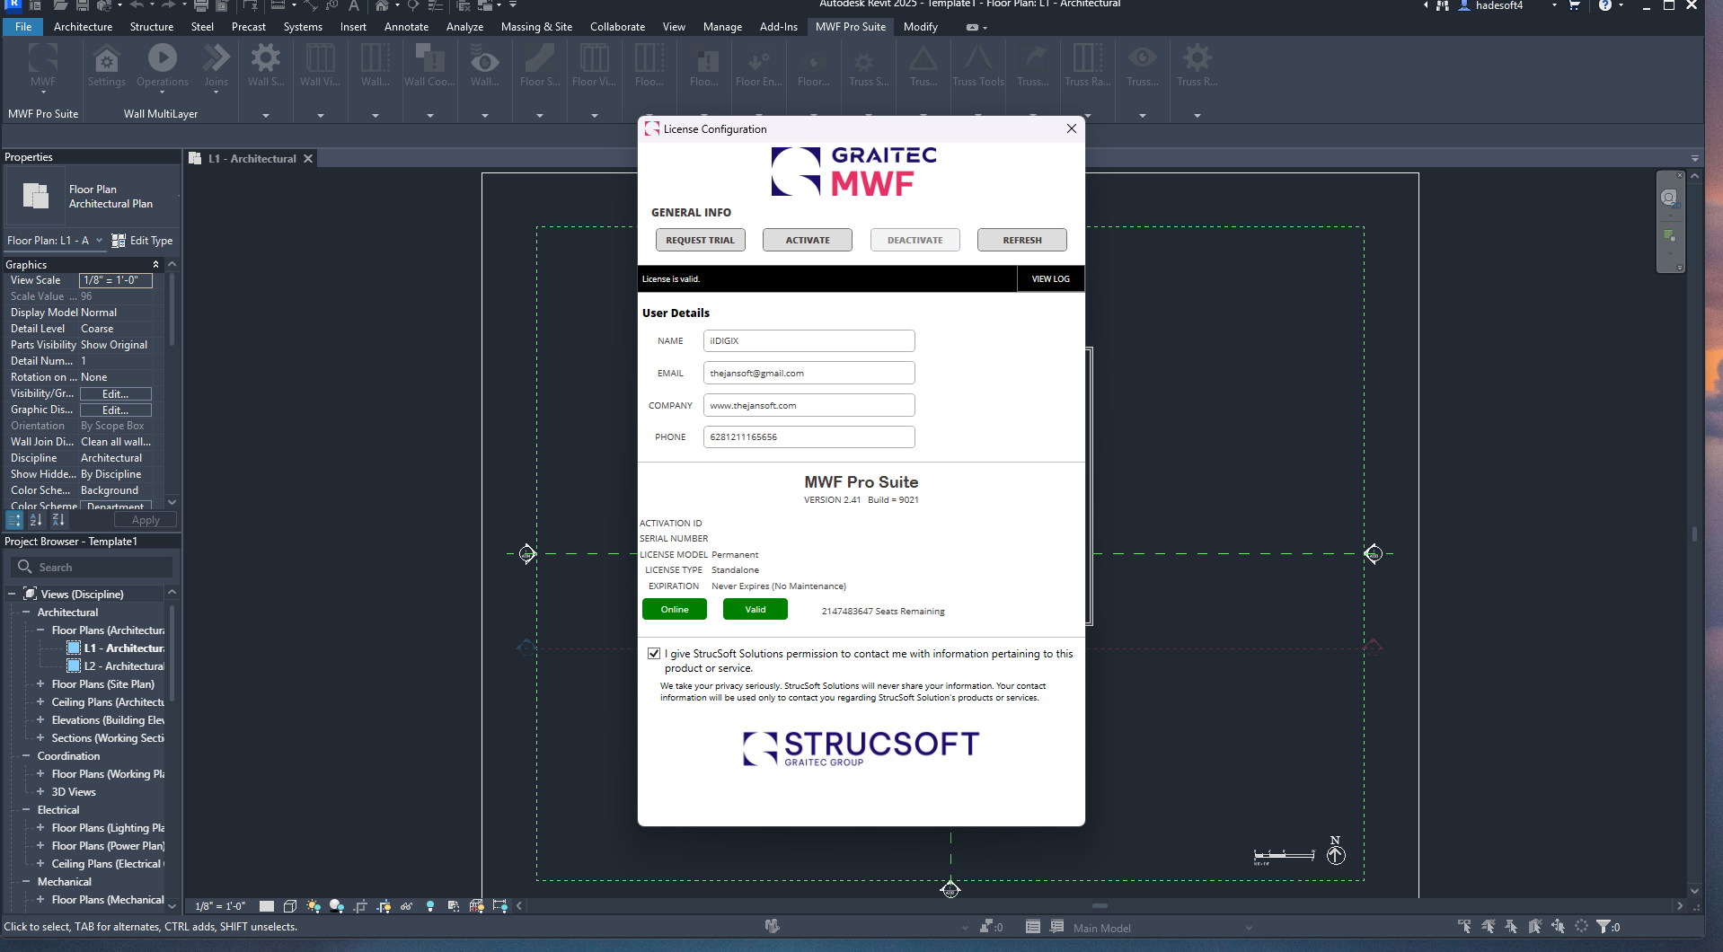Open the Massing & Site tab
The height and width of the screenshot is (952, 1723).
coord(536,27)
